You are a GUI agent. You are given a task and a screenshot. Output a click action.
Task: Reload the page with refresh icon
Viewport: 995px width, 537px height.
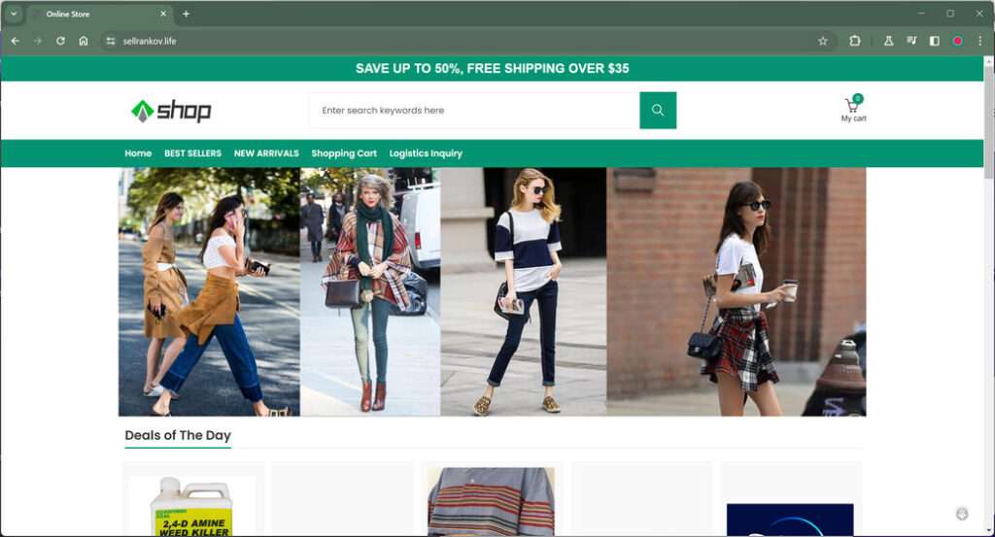click(60, 41)
